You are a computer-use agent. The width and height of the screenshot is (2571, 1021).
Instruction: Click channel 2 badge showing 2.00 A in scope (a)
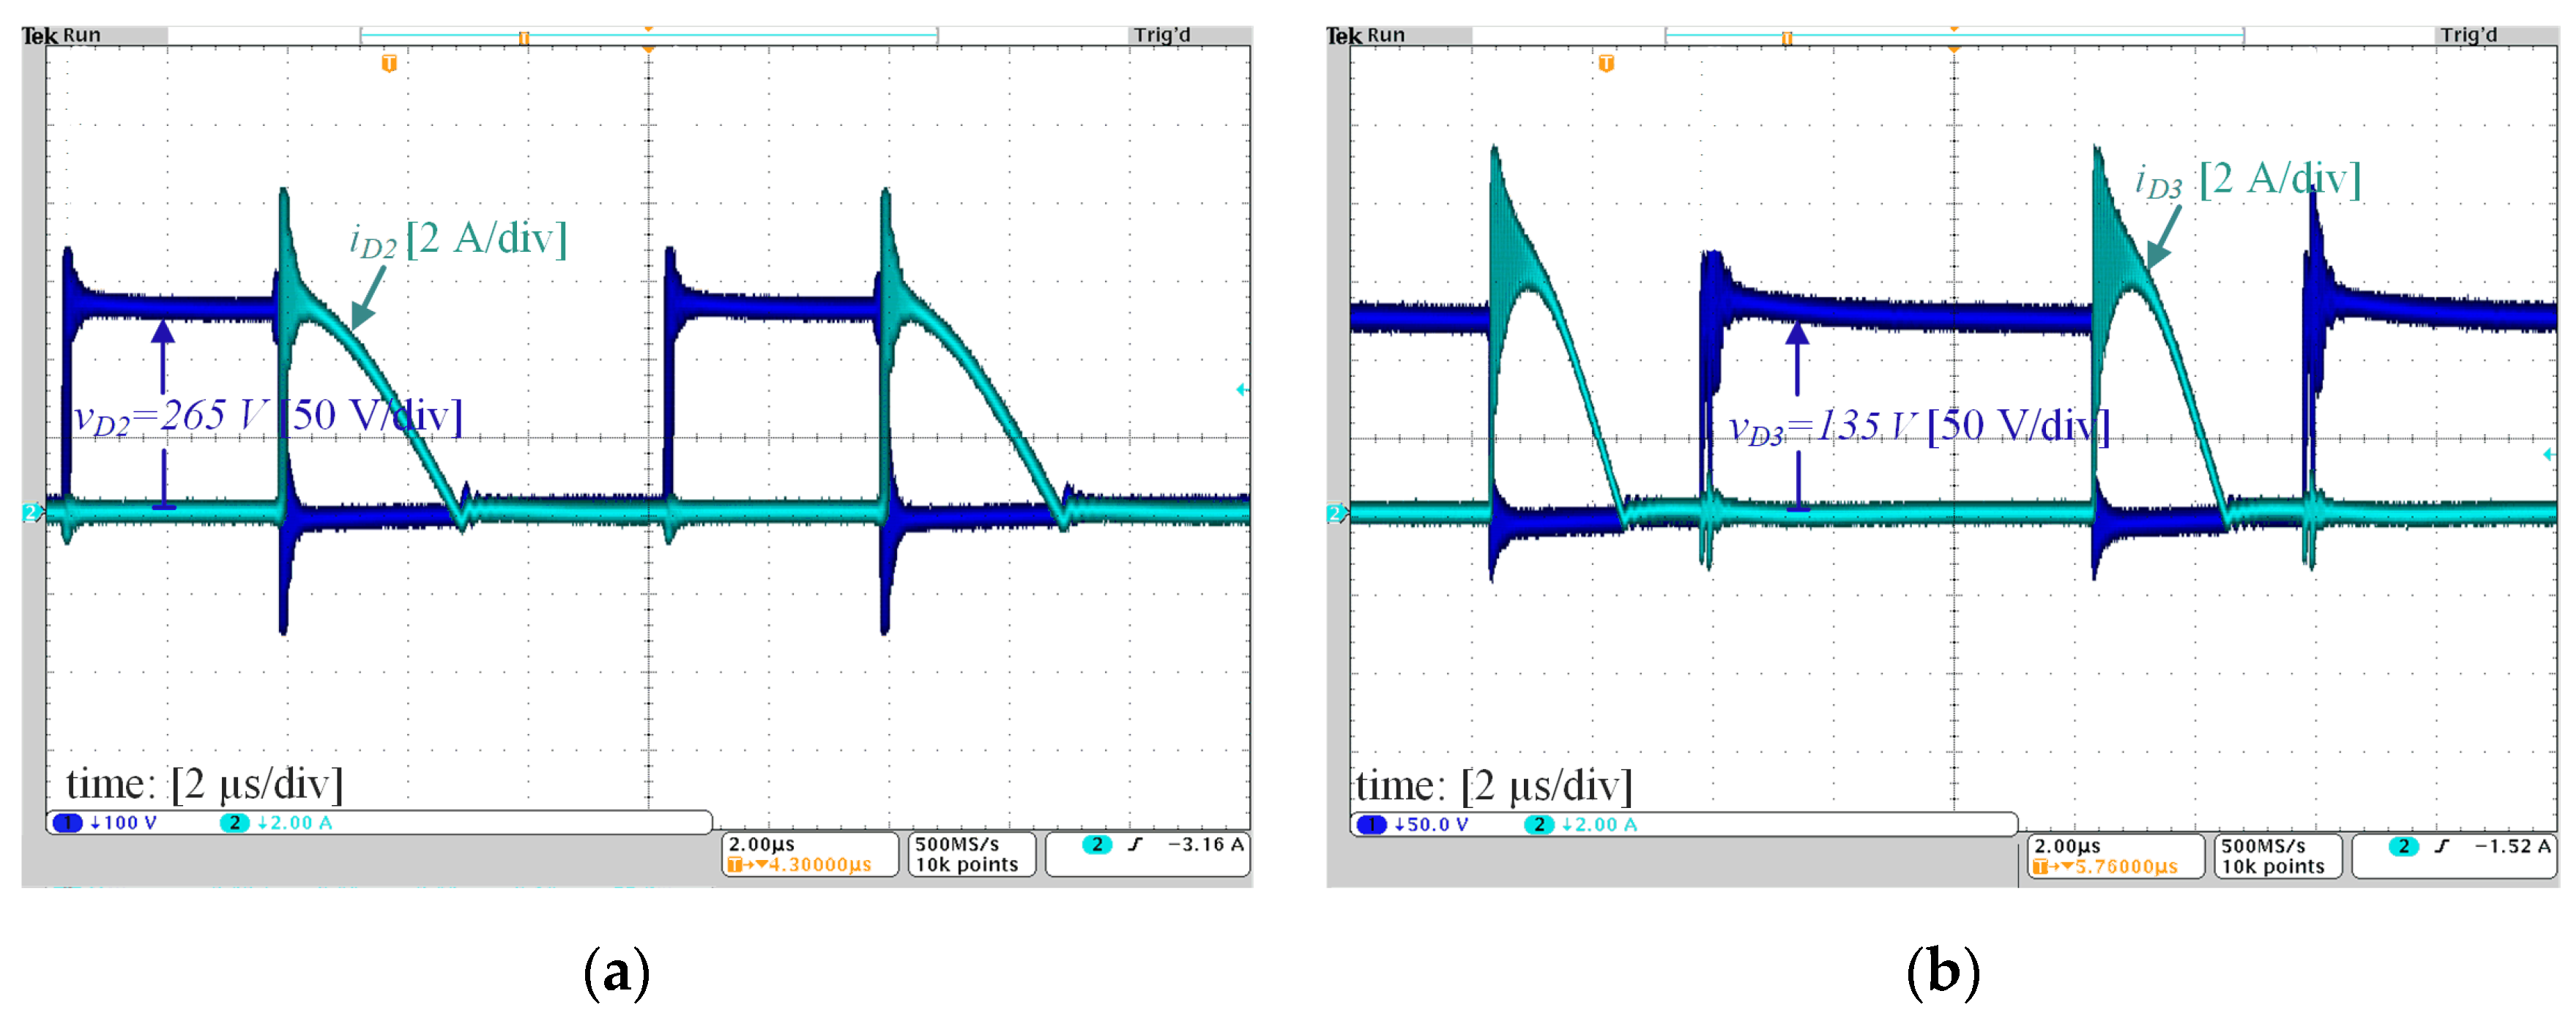[x=234, y=823]
